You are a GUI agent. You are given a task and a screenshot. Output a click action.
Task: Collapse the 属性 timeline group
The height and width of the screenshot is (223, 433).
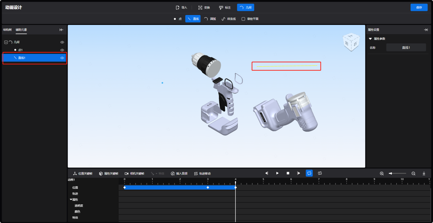click(x=71, y=199)
